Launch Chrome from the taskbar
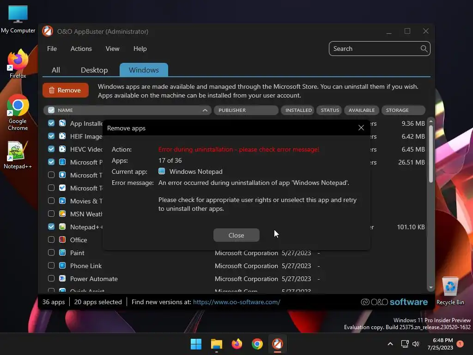Image resolution: width=473 pixels, height=355 pixels. (257, 344)
